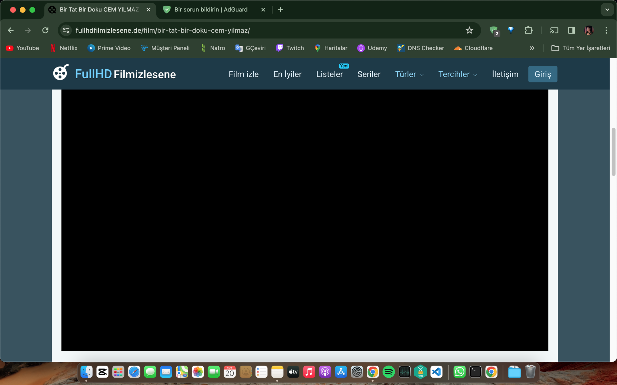Open site information icon in address bar
The width and height of the screenshot is (617, 385).
tap(66, 30)
